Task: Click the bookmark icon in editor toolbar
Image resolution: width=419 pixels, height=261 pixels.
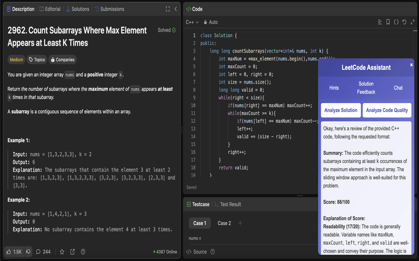Action: (388, 22)
